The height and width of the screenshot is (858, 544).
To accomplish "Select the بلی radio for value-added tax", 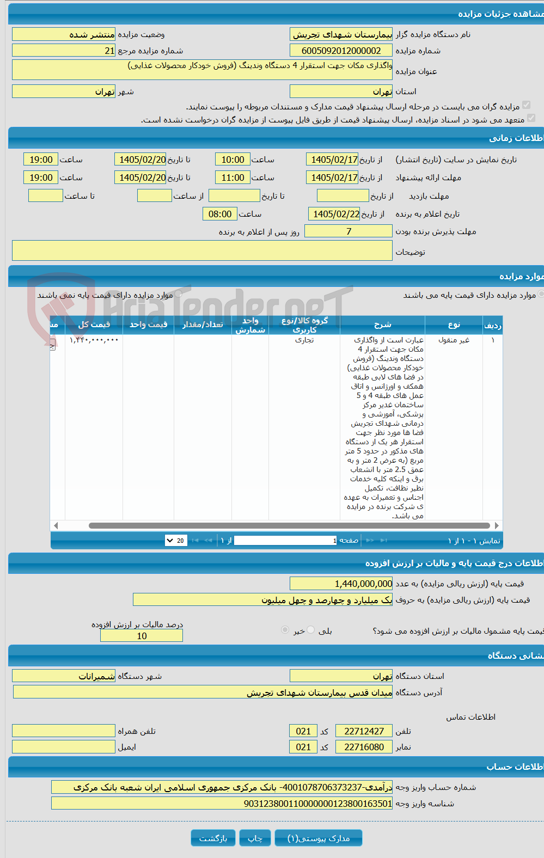I will coord(311,629).
